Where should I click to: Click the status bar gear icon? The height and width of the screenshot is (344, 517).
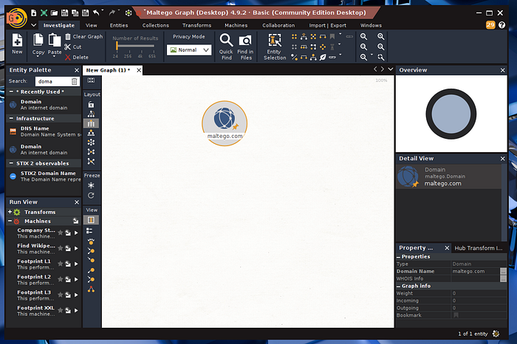[496, 334]
